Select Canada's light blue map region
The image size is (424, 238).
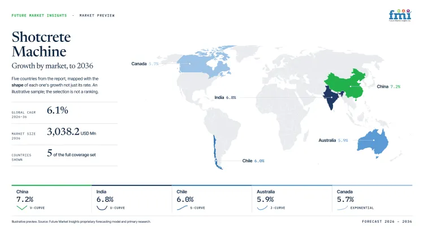(x=203, y=62)
